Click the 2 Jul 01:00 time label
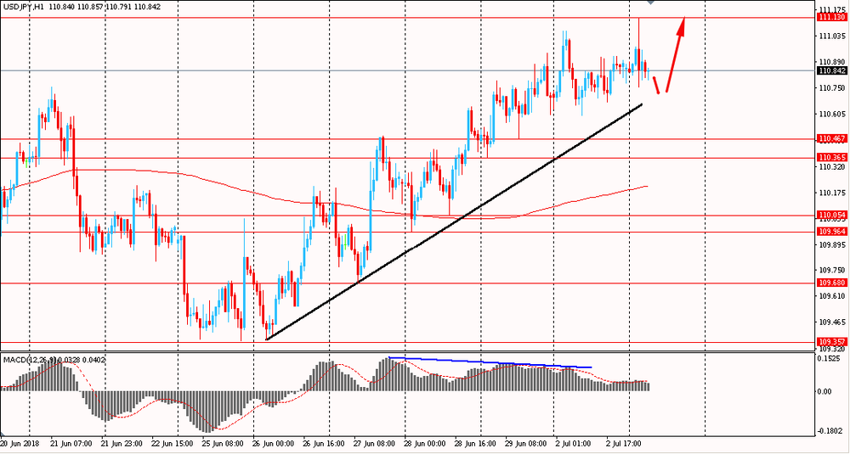The height and width of the screenshot is (454, 850). point(574,443)
